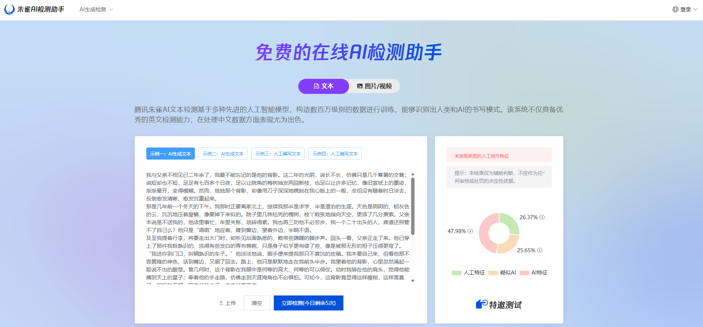Switch to the 文本 tab
The image size is (703, 327).
pyautogui.click(x=323, y=86)
